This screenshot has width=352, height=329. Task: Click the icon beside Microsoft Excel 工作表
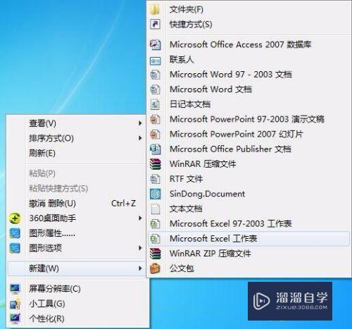156,239
